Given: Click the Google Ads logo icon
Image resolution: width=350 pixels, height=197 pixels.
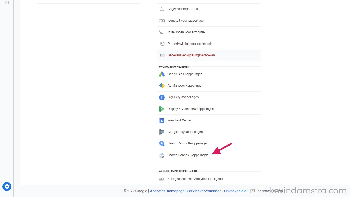Looking at the screenshot, I should pos(162,74).
